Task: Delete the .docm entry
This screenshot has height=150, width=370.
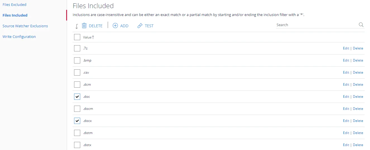Action: 358,109
